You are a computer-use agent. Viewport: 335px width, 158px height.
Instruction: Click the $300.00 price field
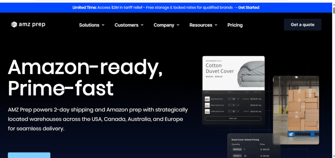pyautogui.click(x=268, y=149)
